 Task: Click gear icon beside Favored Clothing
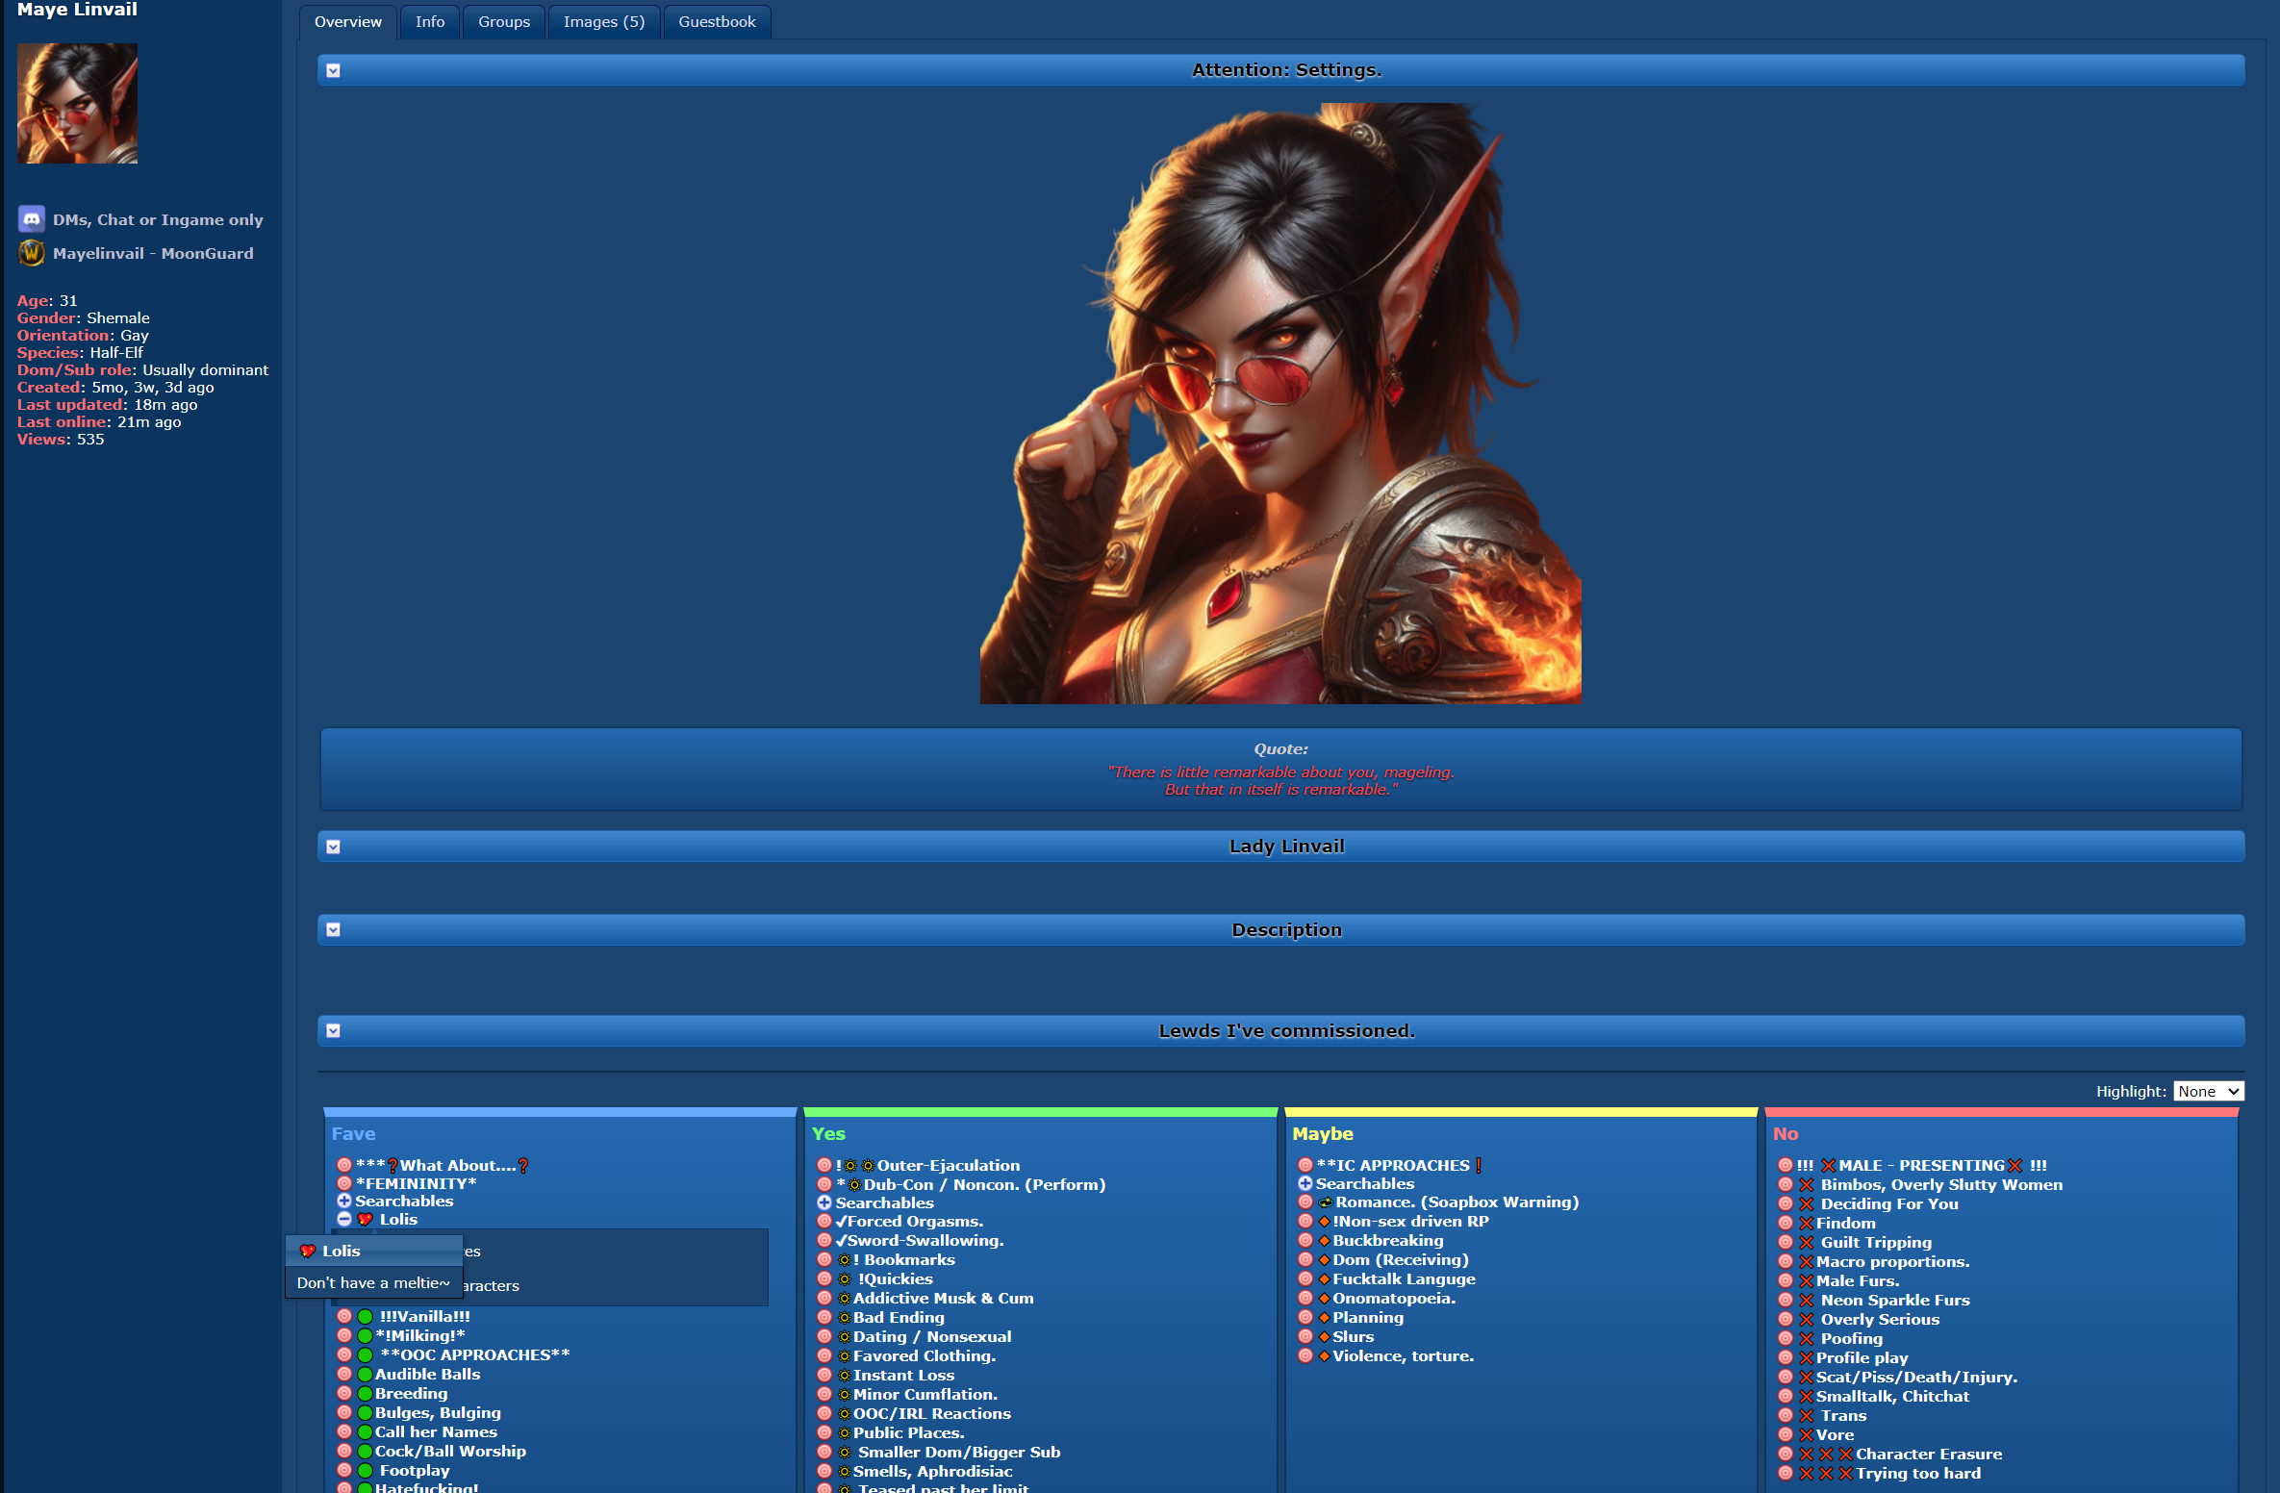coord(845,1355)
